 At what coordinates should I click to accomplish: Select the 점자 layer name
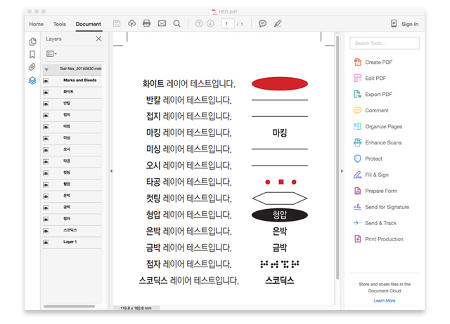coord(67,218)
